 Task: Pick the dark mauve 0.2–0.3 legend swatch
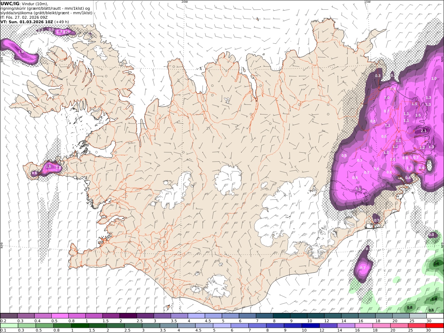pos(9,316)
